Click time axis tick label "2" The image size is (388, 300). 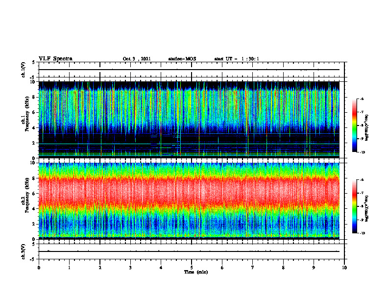pyautogui.click(x=100, y=268)
